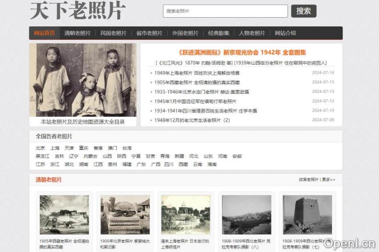Choose 黑龙江 from the provinces list

[x=42, y=157]
